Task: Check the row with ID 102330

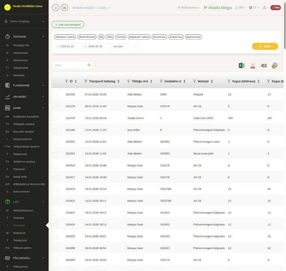Action: coord(55,119)
